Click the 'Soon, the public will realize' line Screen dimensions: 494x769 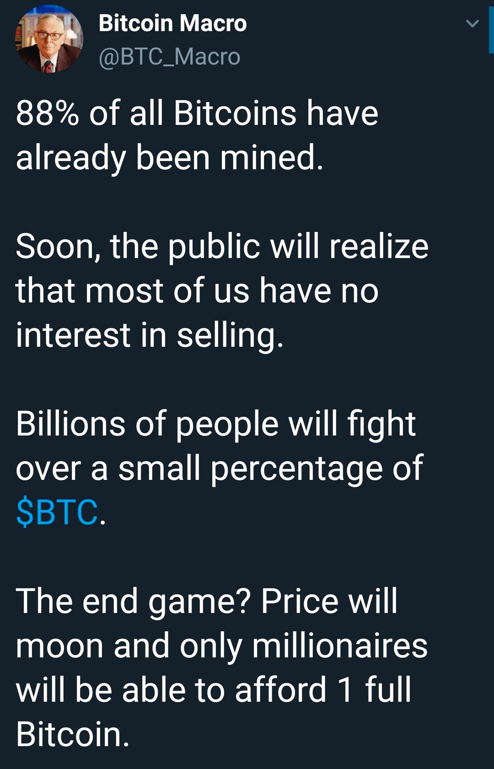pyautogui.click(x=222, y=247)
